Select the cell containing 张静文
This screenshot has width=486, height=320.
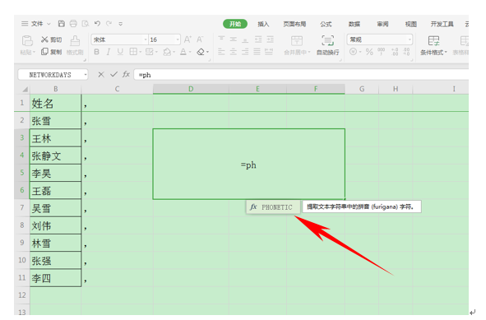[x=55, y=155]
